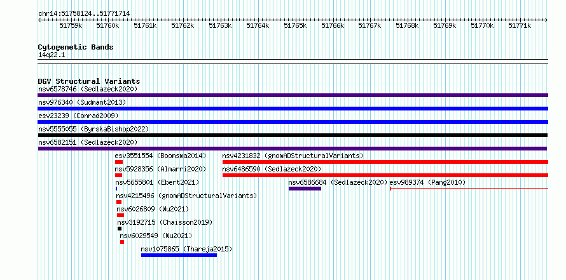Click the left arrow of the ruler
Viewport: 566px width, 280px height.
pyautogui.click(x=40, y=20)
